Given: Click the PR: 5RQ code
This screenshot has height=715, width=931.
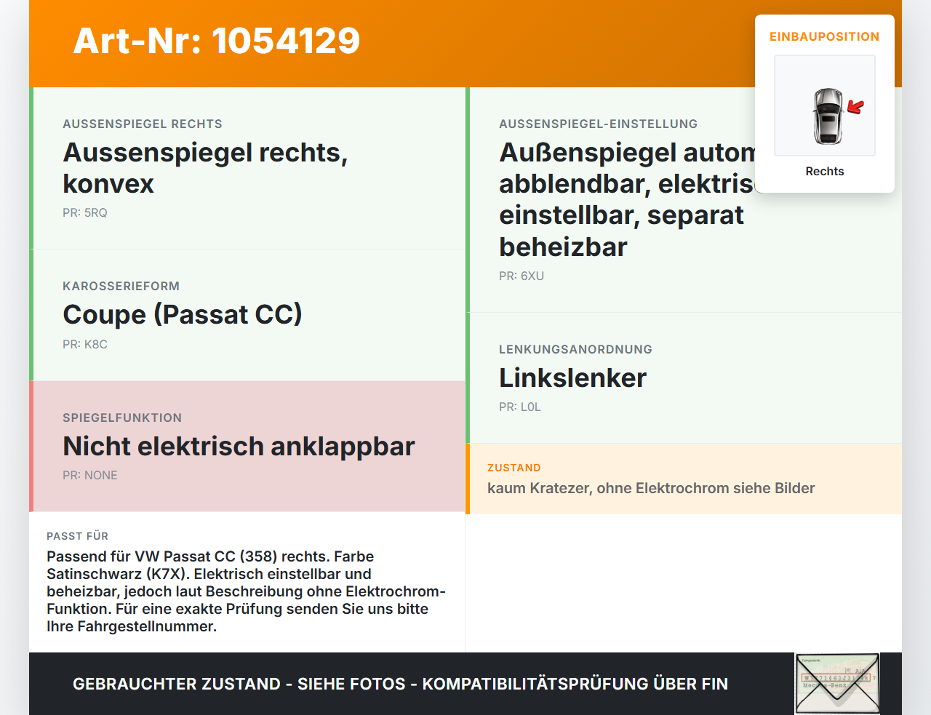Looking at the screenshot, I should tap(85, 213).
